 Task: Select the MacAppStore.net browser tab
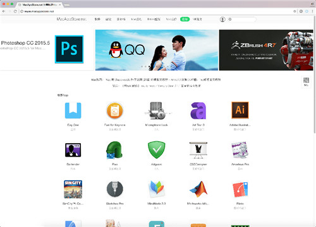[x=40, y=4]
